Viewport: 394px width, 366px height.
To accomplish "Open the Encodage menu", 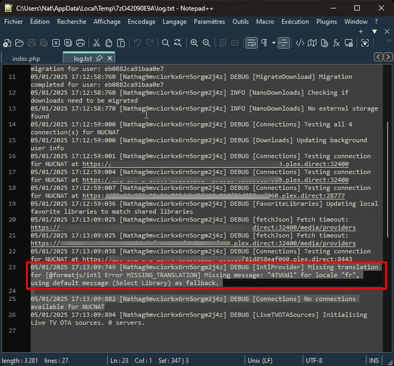I will tap(142, 21).
